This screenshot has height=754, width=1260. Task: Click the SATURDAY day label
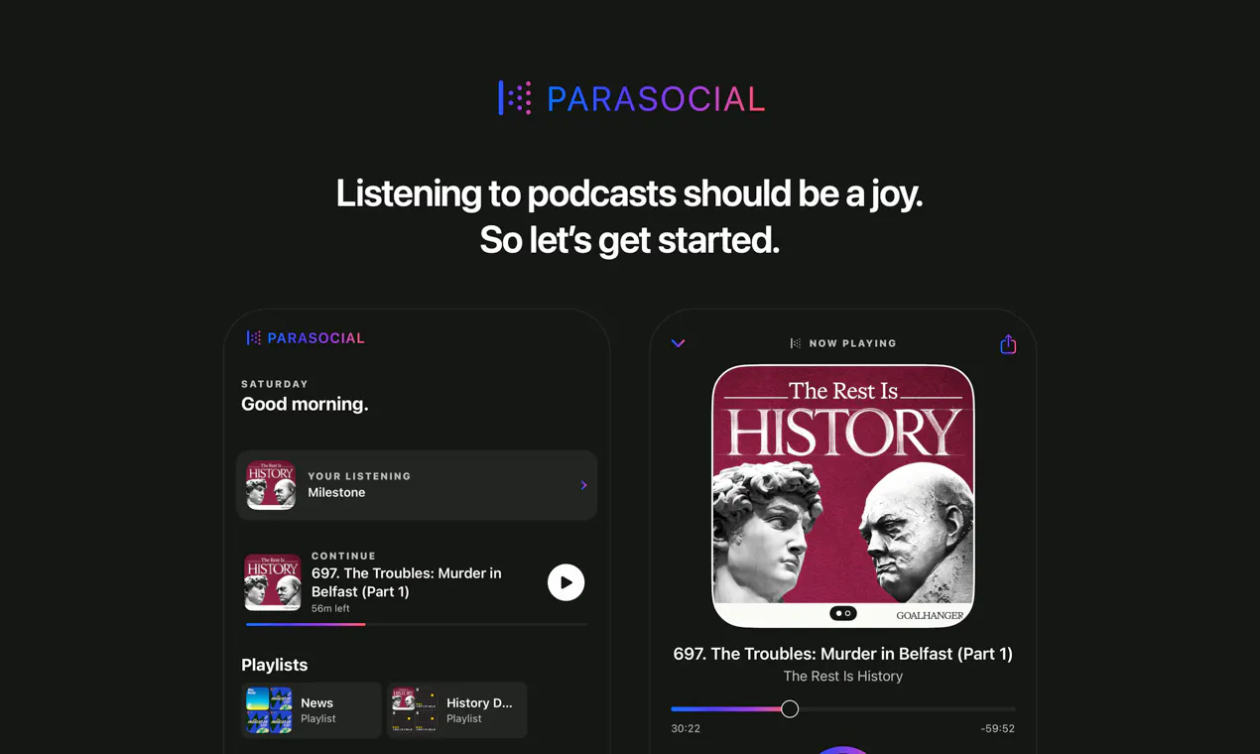pos(275,384)
